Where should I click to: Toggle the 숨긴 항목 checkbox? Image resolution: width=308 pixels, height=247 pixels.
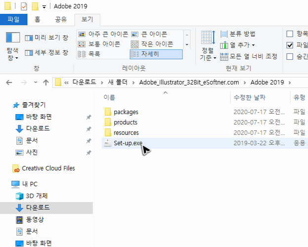[290, 56]
